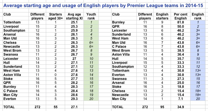The image size is (208, 111).
Task: Click Aston Villa's starters aged 30+ zero cell
Action: pos(55,75)
